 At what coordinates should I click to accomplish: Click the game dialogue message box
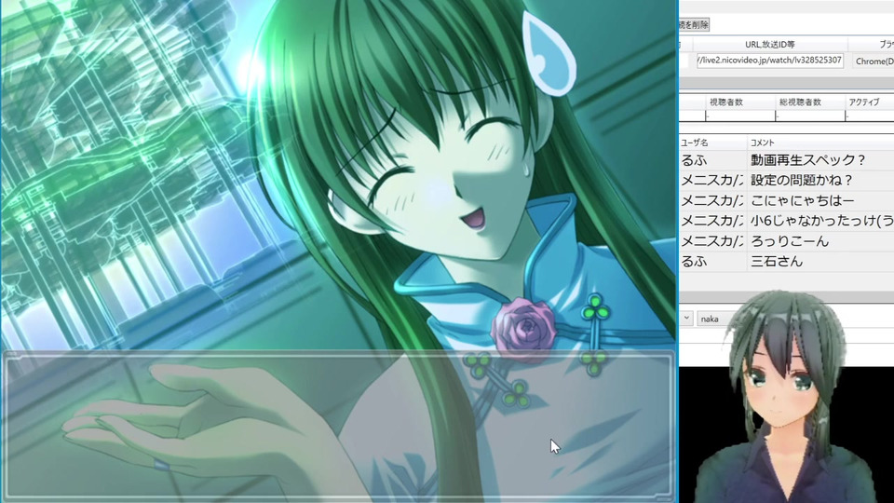click(x=339, y=425)
